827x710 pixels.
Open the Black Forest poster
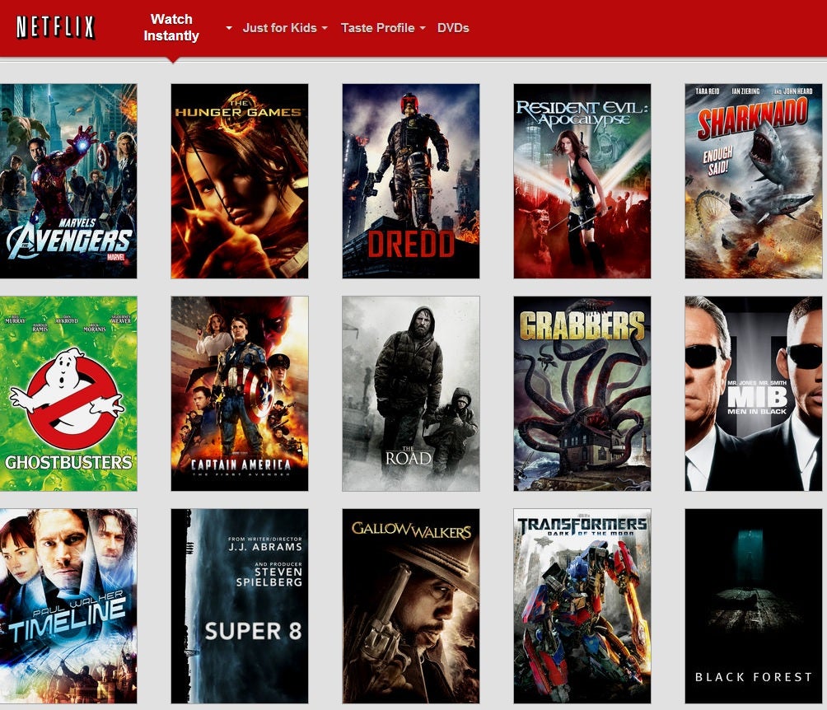click(754, 606)
